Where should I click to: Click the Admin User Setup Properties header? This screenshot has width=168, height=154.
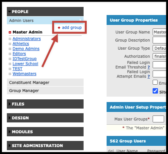point(136,107)
